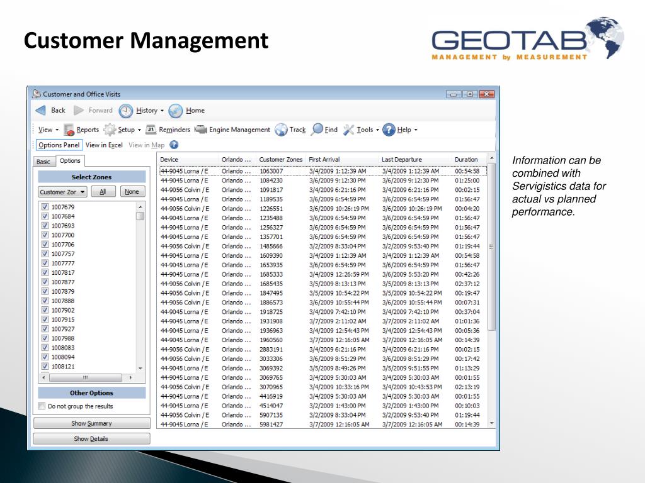Click the results table scroll-down arrow
645x483 pixels.
[x=491, y=423]
